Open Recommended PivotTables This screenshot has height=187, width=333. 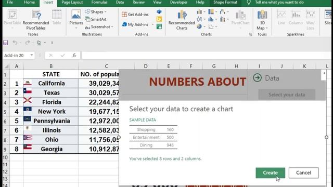[x=36, y=20]
